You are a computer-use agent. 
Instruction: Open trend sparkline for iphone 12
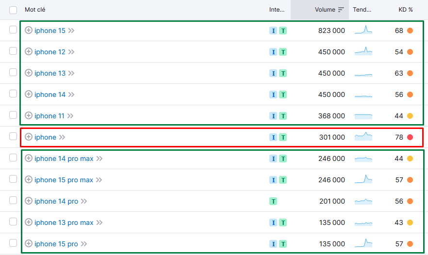tap(363, 51)
